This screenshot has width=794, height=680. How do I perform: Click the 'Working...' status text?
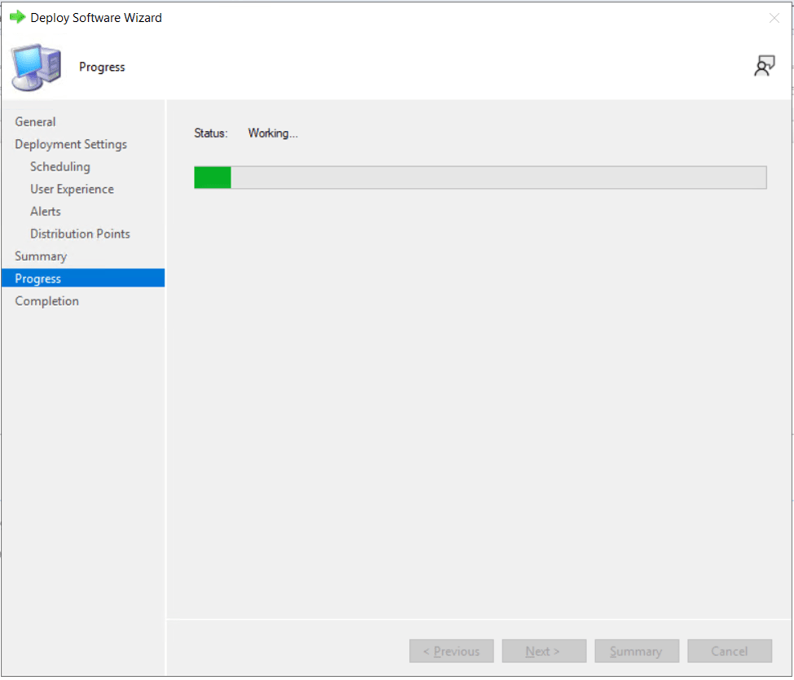273,133
